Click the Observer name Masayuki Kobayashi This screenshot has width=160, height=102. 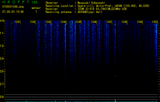(x=91, y=3)
